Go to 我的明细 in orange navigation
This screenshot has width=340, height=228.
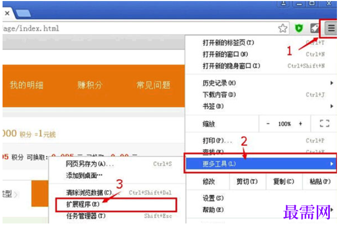(26, 85)
